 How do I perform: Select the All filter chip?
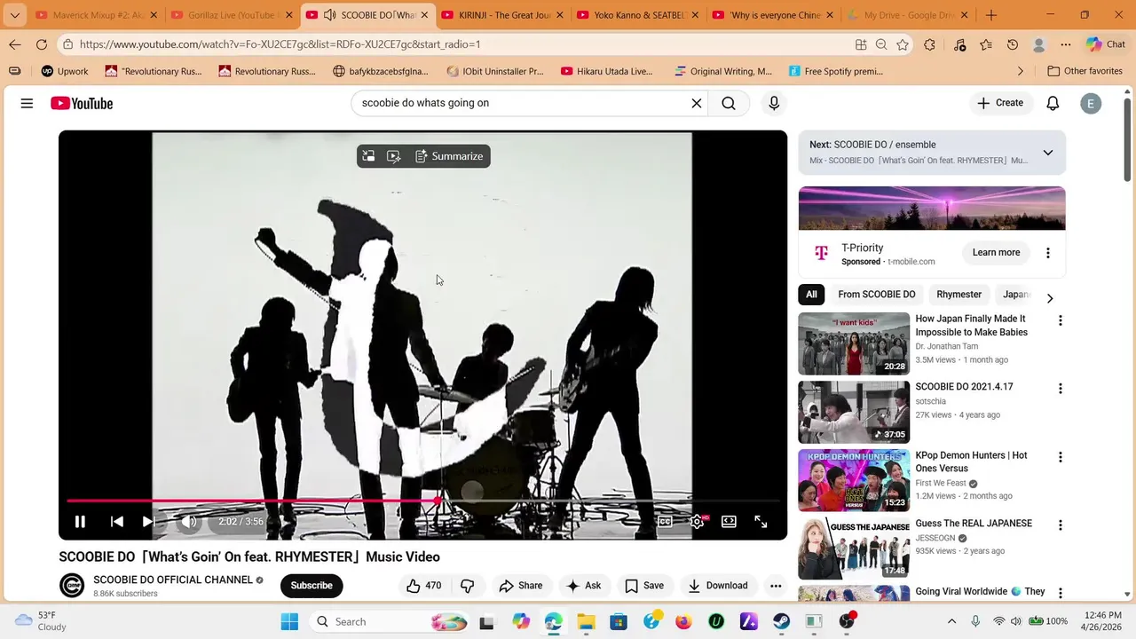coord(811,295)
